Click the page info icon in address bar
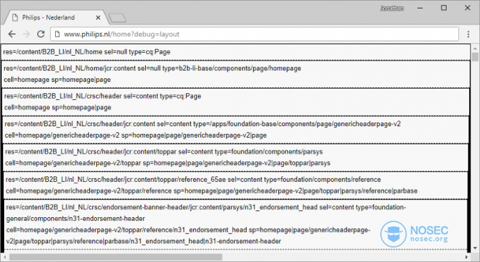The width and height of the screenshot is (480, 262). (57, 34)
